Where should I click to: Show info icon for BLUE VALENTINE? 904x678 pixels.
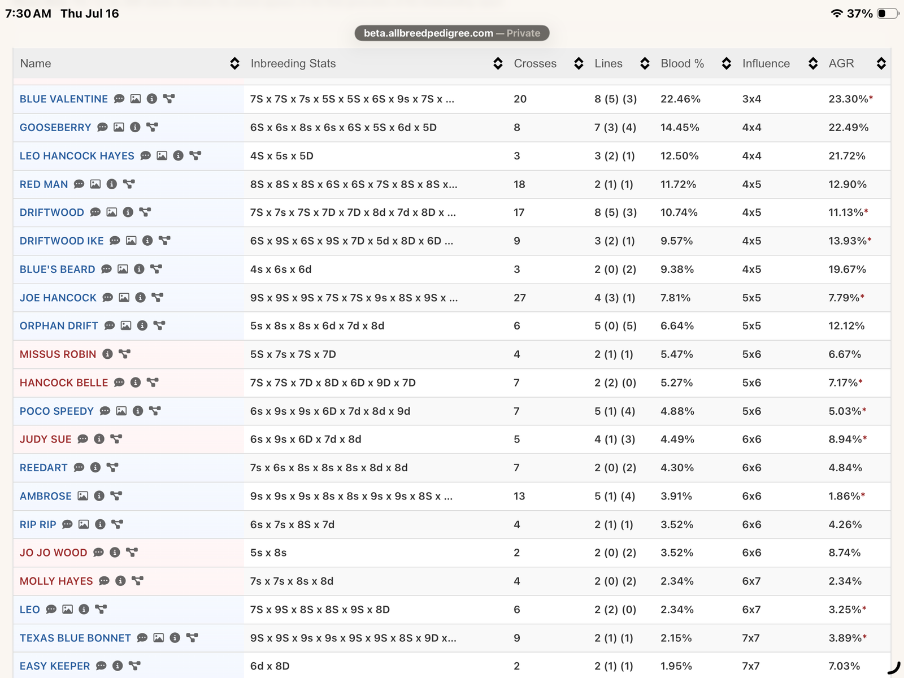point(152,99)
